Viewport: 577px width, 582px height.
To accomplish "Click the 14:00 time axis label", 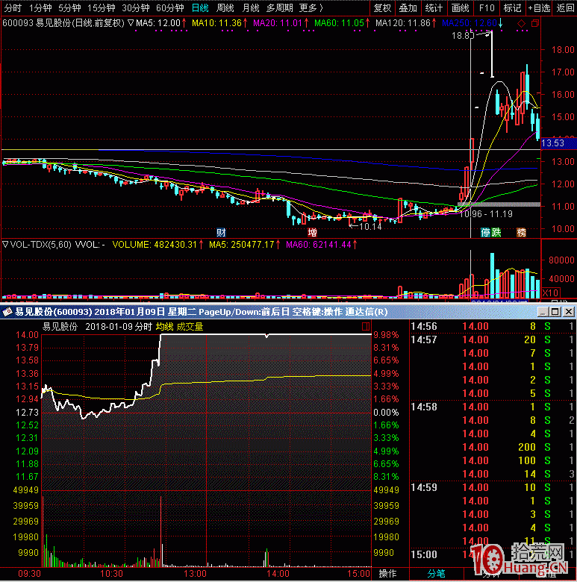I will point(278,574).
